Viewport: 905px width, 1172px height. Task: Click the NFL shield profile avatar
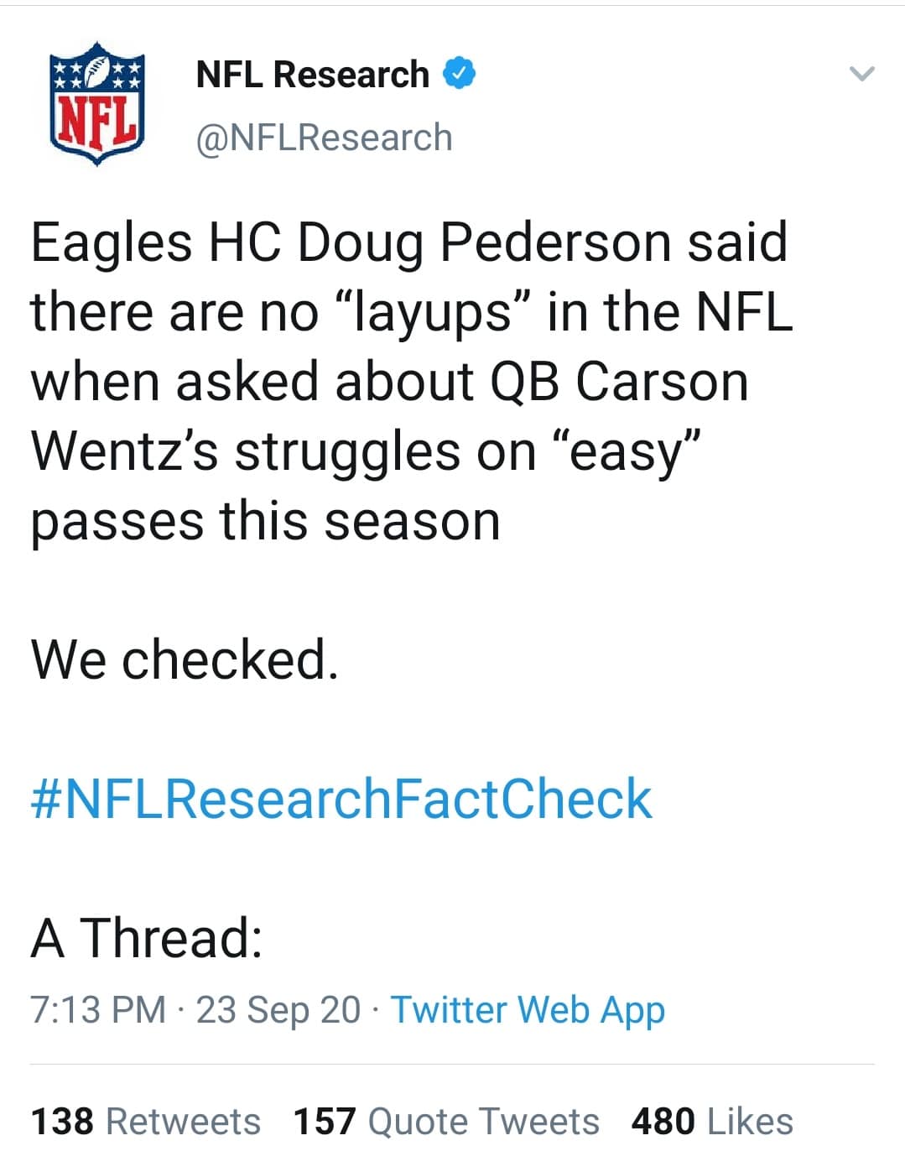pos(99,103)
